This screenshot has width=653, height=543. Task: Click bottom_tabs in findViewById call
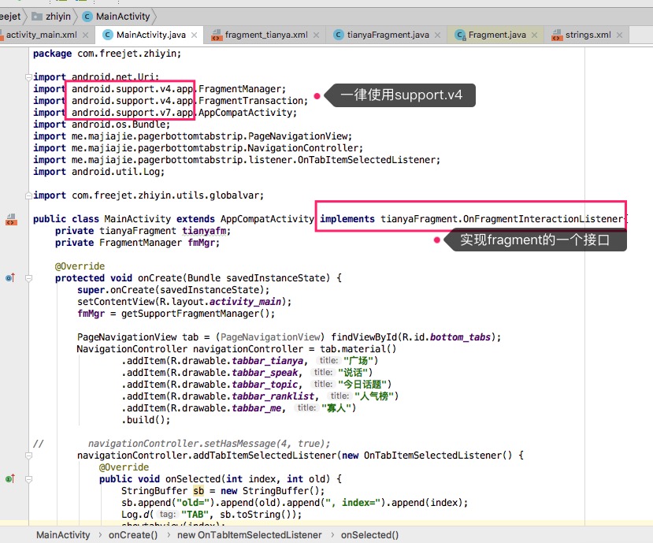(x=460, y=337)
